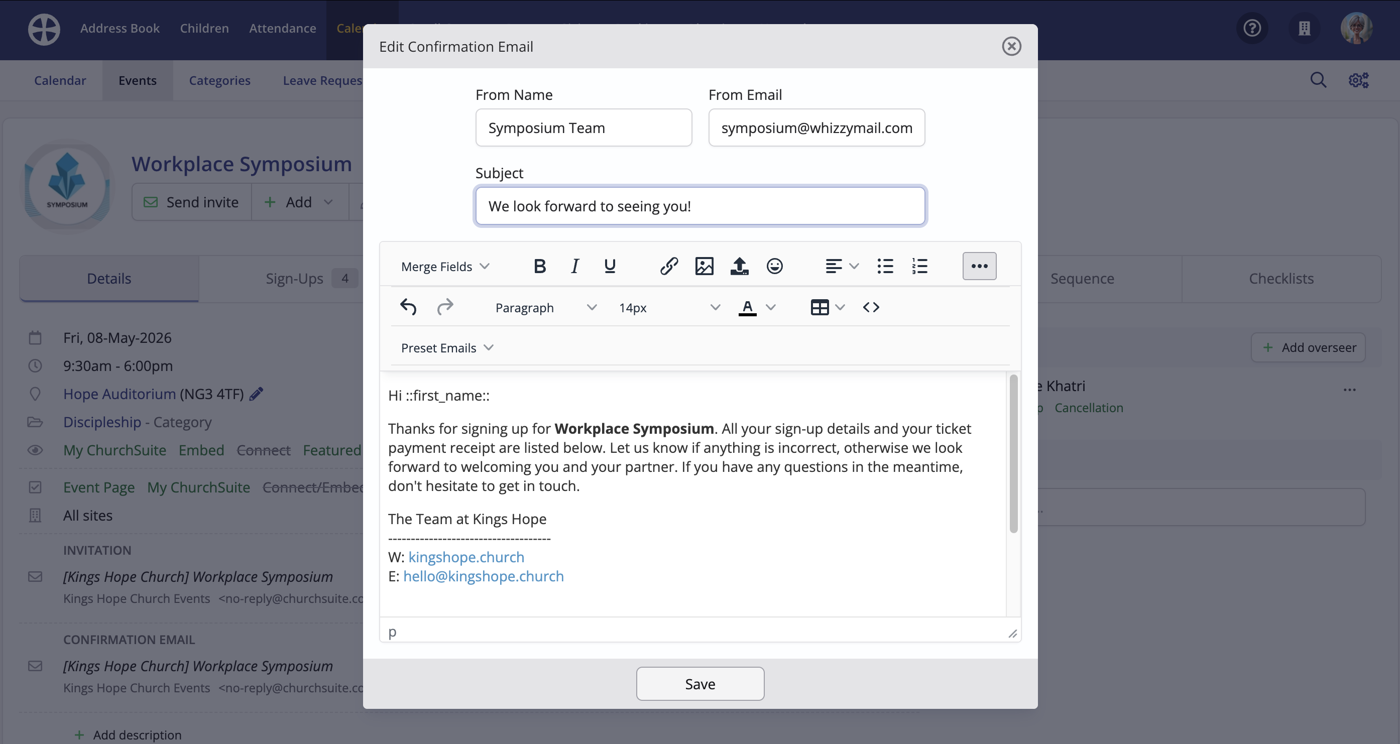
Task: Toggle the more toolbar options button
Action: (979, 266)
